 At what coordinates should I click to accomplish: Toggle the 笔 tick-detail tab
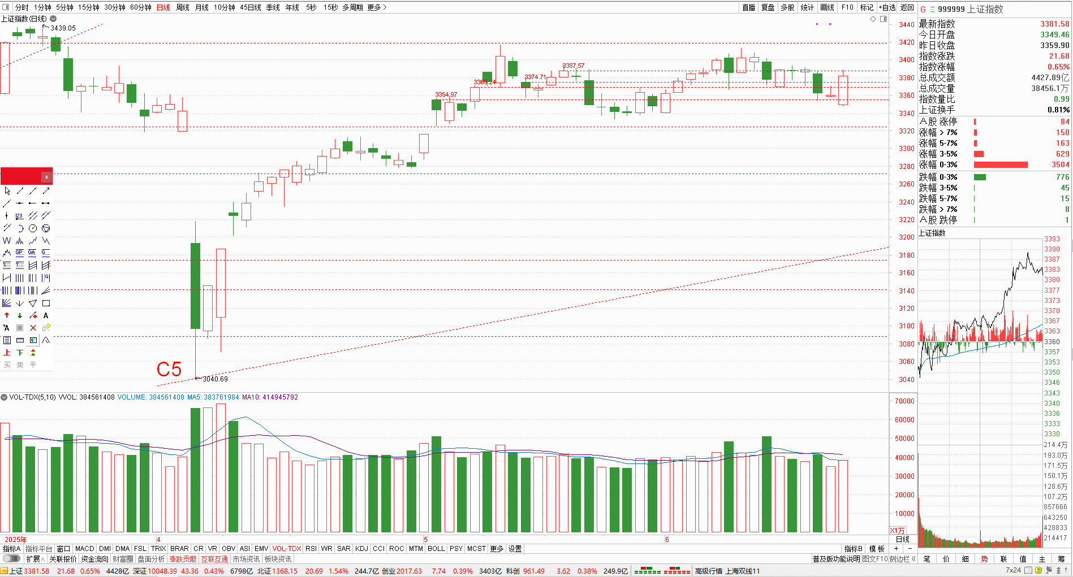click(x=927, y=559)
